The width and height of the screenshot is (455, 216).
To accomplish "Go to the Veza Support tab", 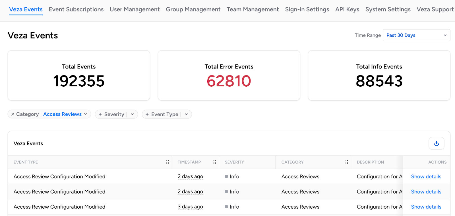I will (435, 9).
